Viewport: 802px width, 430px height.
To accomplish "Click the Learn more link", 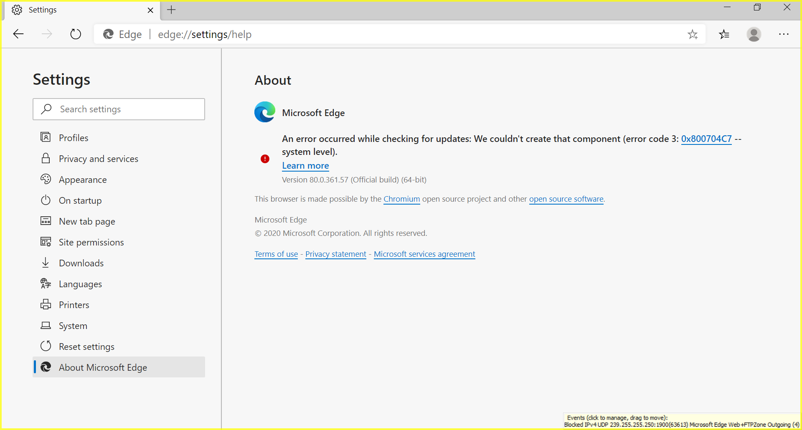I will click(x=305, y=165).
